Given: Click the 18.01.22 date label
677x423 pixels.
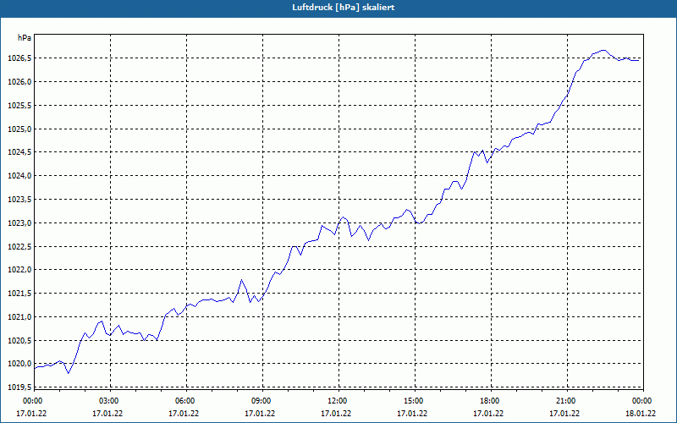Looking at the screenshot, I should point(641,414).
